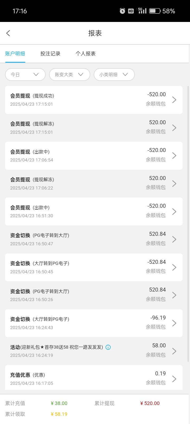Open chevron for 提现成功 -520.00 entry
The height and width of the screenshot is (424, 190).
[174, 100]
